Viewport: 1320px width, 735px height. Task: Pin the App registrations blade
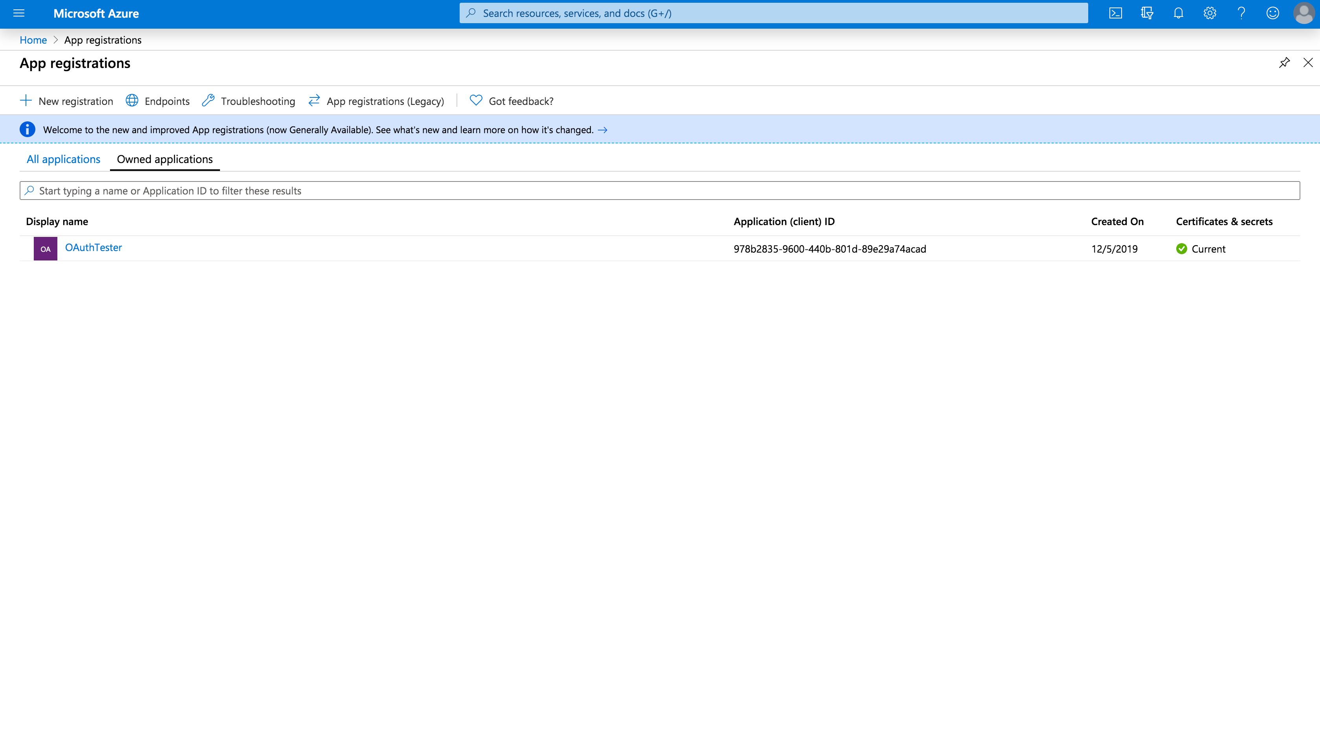(1283, 62)
